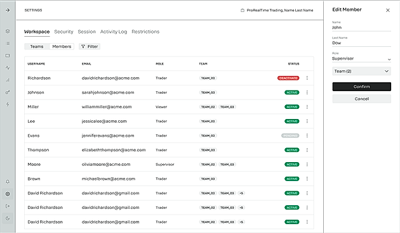
Task: Click the ProRealTime Trading account label
Action: pyautogui.click(x=280, y=10)
